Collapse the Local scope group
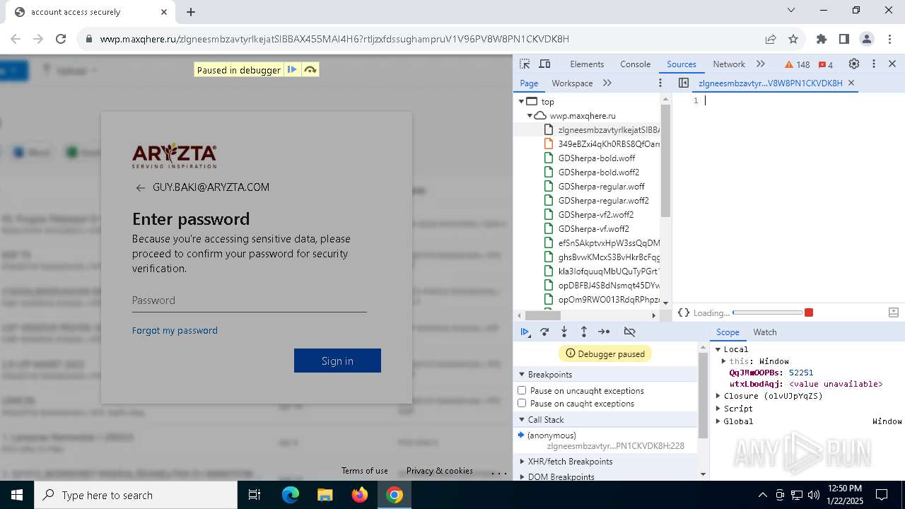The width and height of the screenshot is (905, 509). click(x=718, y=349)
